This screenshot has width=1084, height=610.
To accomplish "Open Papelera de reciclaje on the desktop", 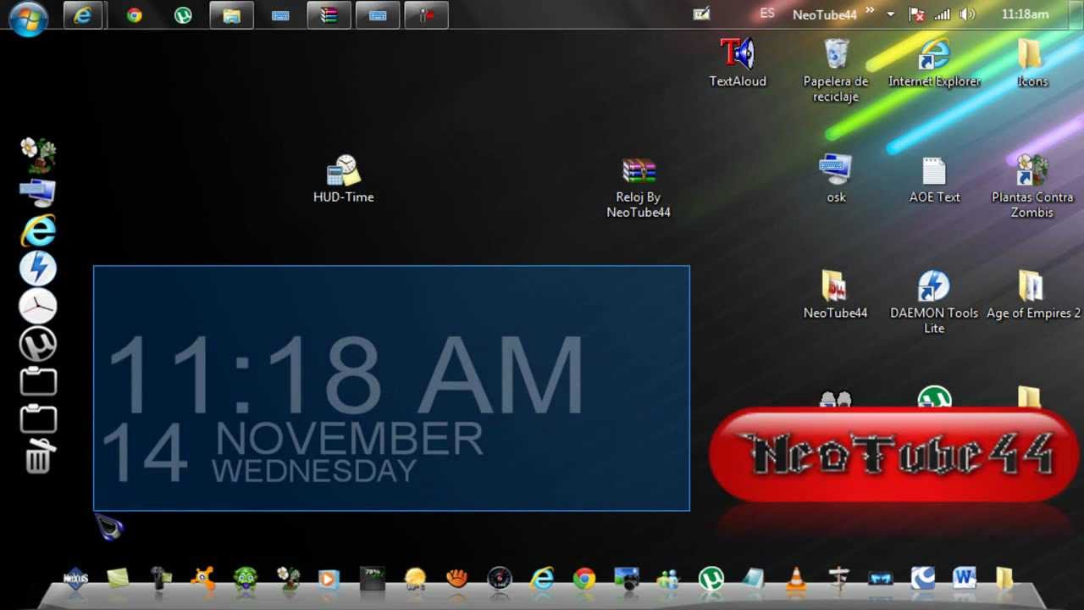I will point(836,70).
